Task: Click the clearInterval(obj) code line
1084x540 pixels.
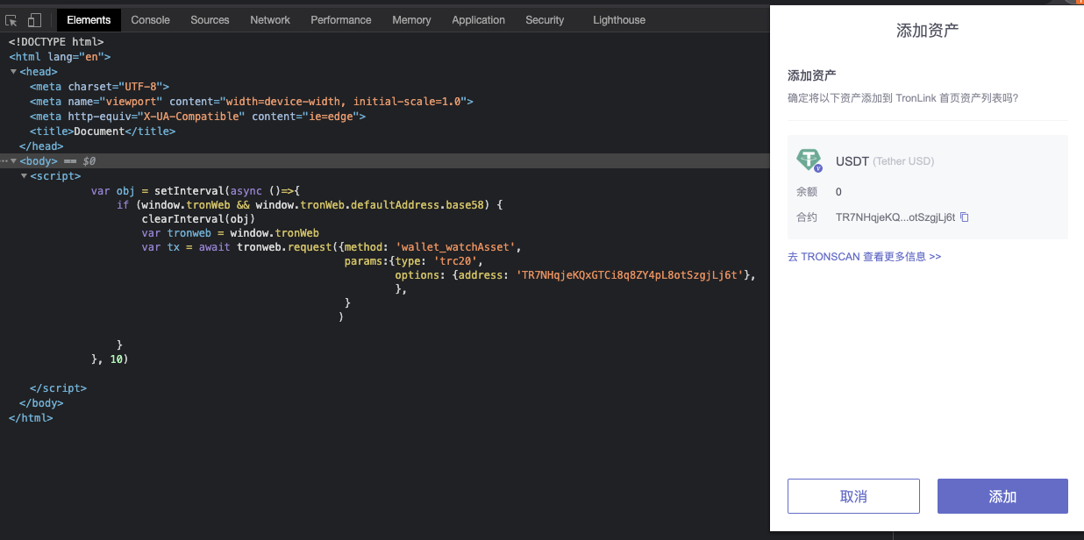Action: point(198,218)
